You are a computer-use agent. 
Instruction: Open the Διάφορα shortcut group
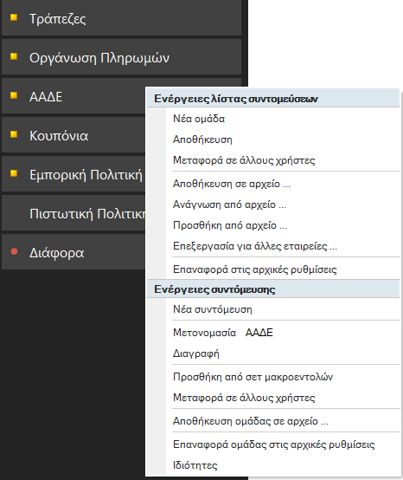click(74, 252)
